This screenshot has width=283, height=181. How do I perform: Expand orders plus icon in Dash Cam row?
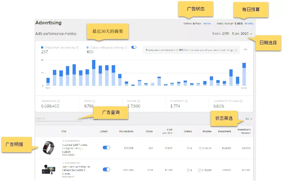coord(188,170)
